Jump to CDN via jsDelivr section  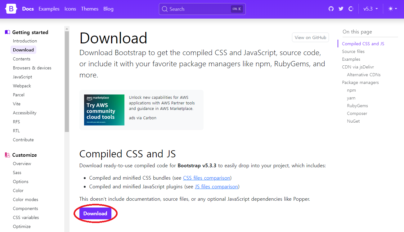pyautogui.click(x=358, y=67)
